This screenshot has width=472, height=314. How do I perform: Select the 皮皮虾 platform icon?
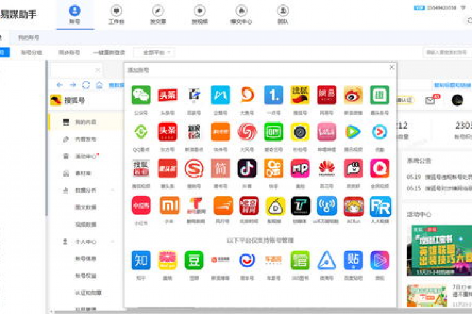pos(353,169)
